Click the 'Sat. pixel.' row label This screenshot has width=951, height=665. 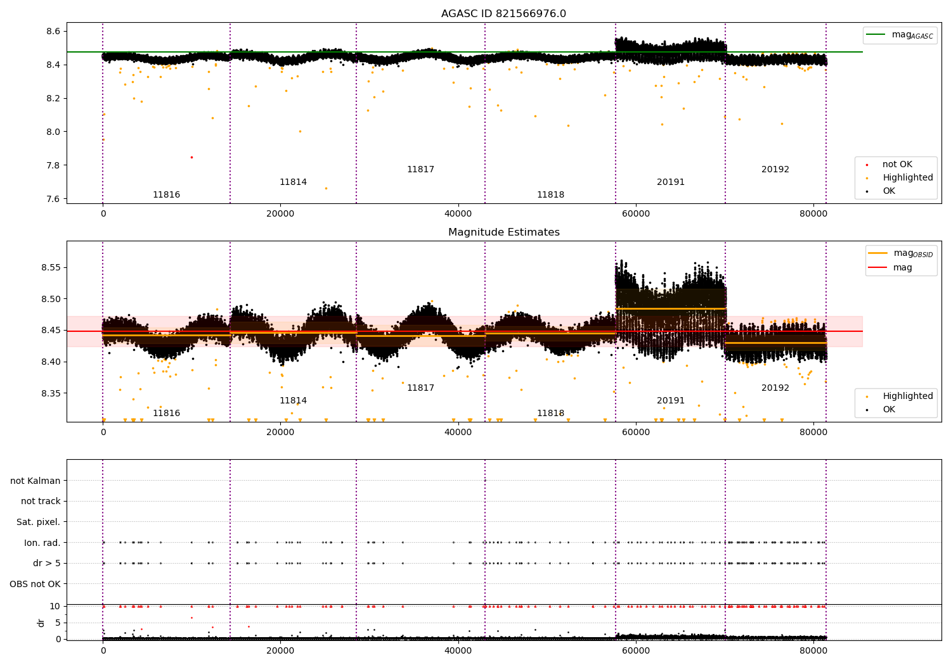pyautogui.click(x=39, y=522)
